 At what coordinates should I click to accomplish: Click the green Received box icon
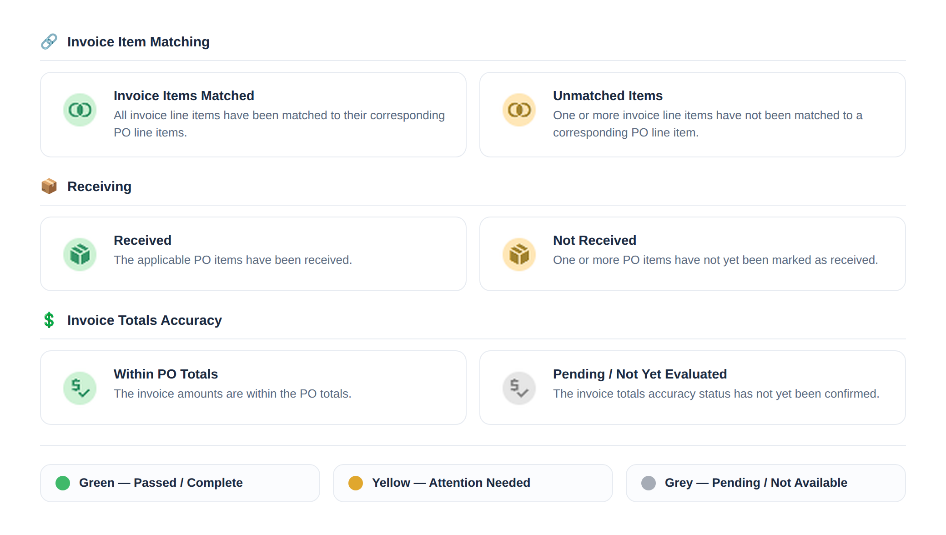[80, 254]
